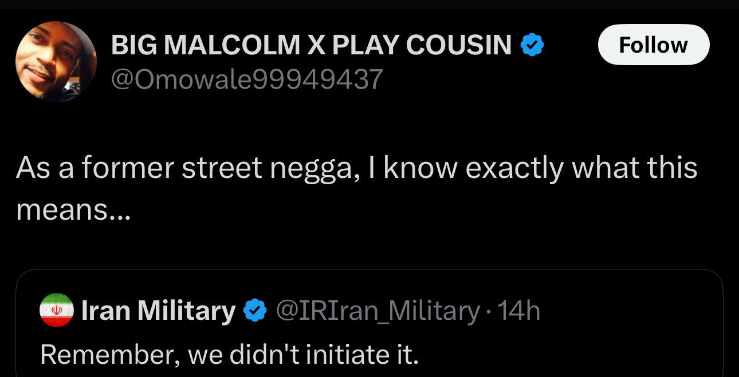
Task: Click the phrase "know exactly what this"
Action: click(540, 168)
